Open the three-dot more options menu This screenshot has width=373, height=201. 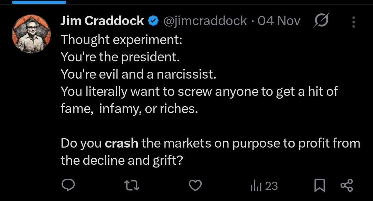coord(353,22)
